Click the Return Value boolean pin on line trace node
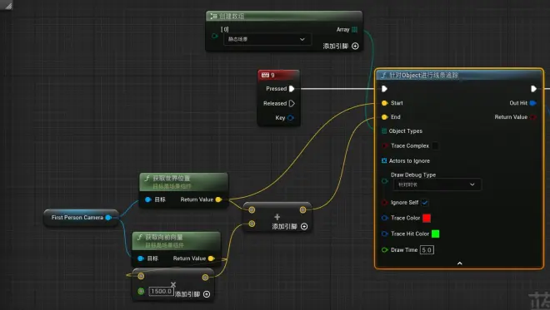 coord(533,117)
